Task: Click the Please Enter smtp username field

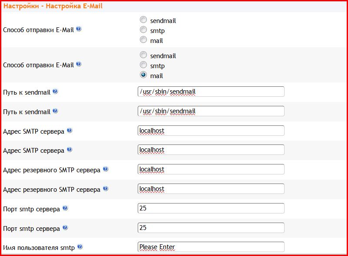Action: [211, 247]
